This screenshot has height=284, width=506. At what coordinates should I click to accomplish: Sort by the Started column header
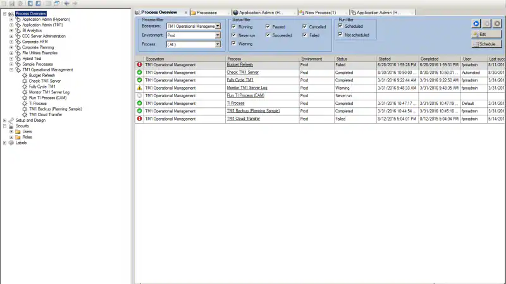click(397, 59)
